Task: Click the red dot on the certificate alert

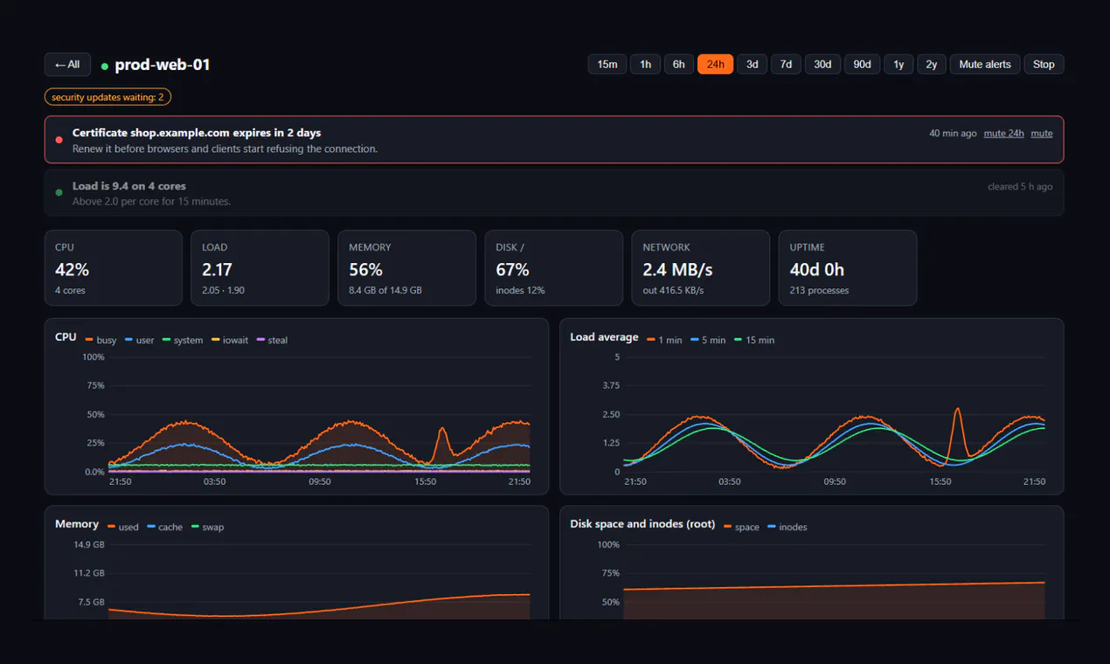Action: [x=59, y=140]
